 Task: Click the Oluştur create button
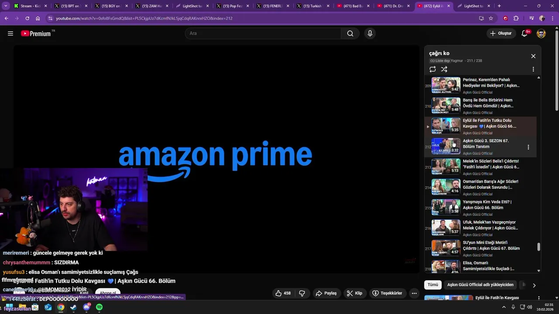point(500,34)
